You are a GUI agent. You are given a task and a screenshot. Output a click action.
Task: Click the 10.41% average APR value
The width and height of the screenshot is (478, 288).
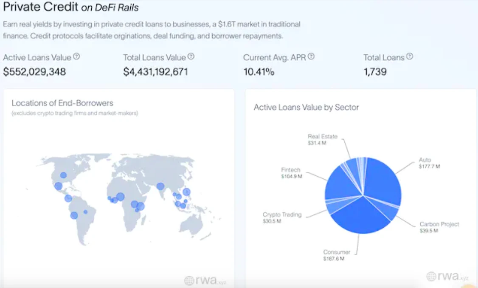click(x=259, y=72)
